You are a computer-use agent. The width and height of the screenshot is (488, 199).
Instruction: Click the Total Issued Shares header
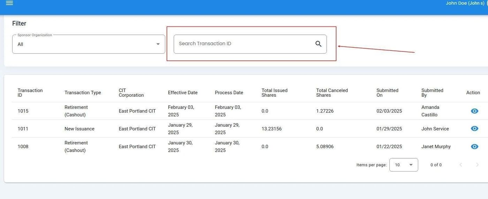(274, 93)
